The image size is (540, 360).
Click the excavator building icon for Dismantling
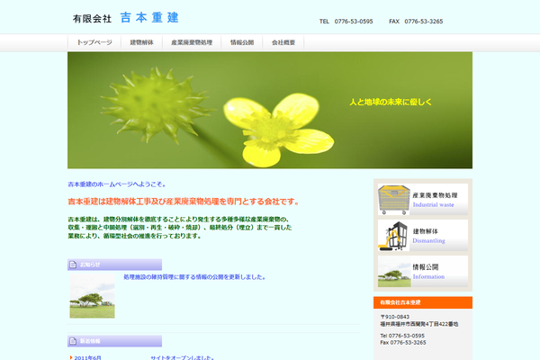pos(394,236)
